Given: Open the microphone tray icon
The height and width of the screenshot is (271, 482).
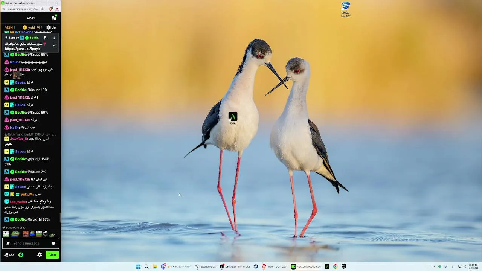Looking at the screenshot, I should 445,266.
